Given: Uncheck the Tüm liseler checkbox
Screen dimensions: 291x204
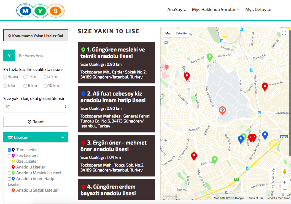Looking at the screenshot, I should (x=9, y=150).
